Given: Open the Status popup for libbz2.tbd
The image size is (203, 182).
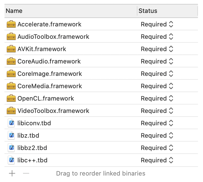Looking at the screenshot, I should coord(157,148).
